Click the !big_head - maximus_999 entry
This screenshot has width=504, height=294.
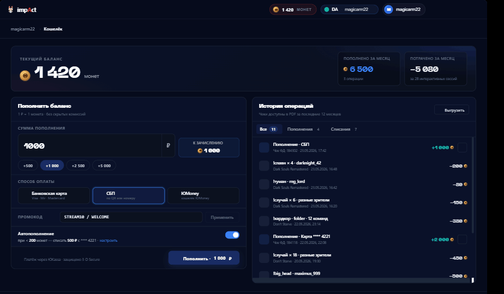(363, 274)
